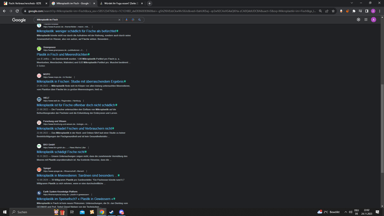This screenshot has height=216, width=384.
Task: Share this page from the address bar
Action: (x=327, y=11)
